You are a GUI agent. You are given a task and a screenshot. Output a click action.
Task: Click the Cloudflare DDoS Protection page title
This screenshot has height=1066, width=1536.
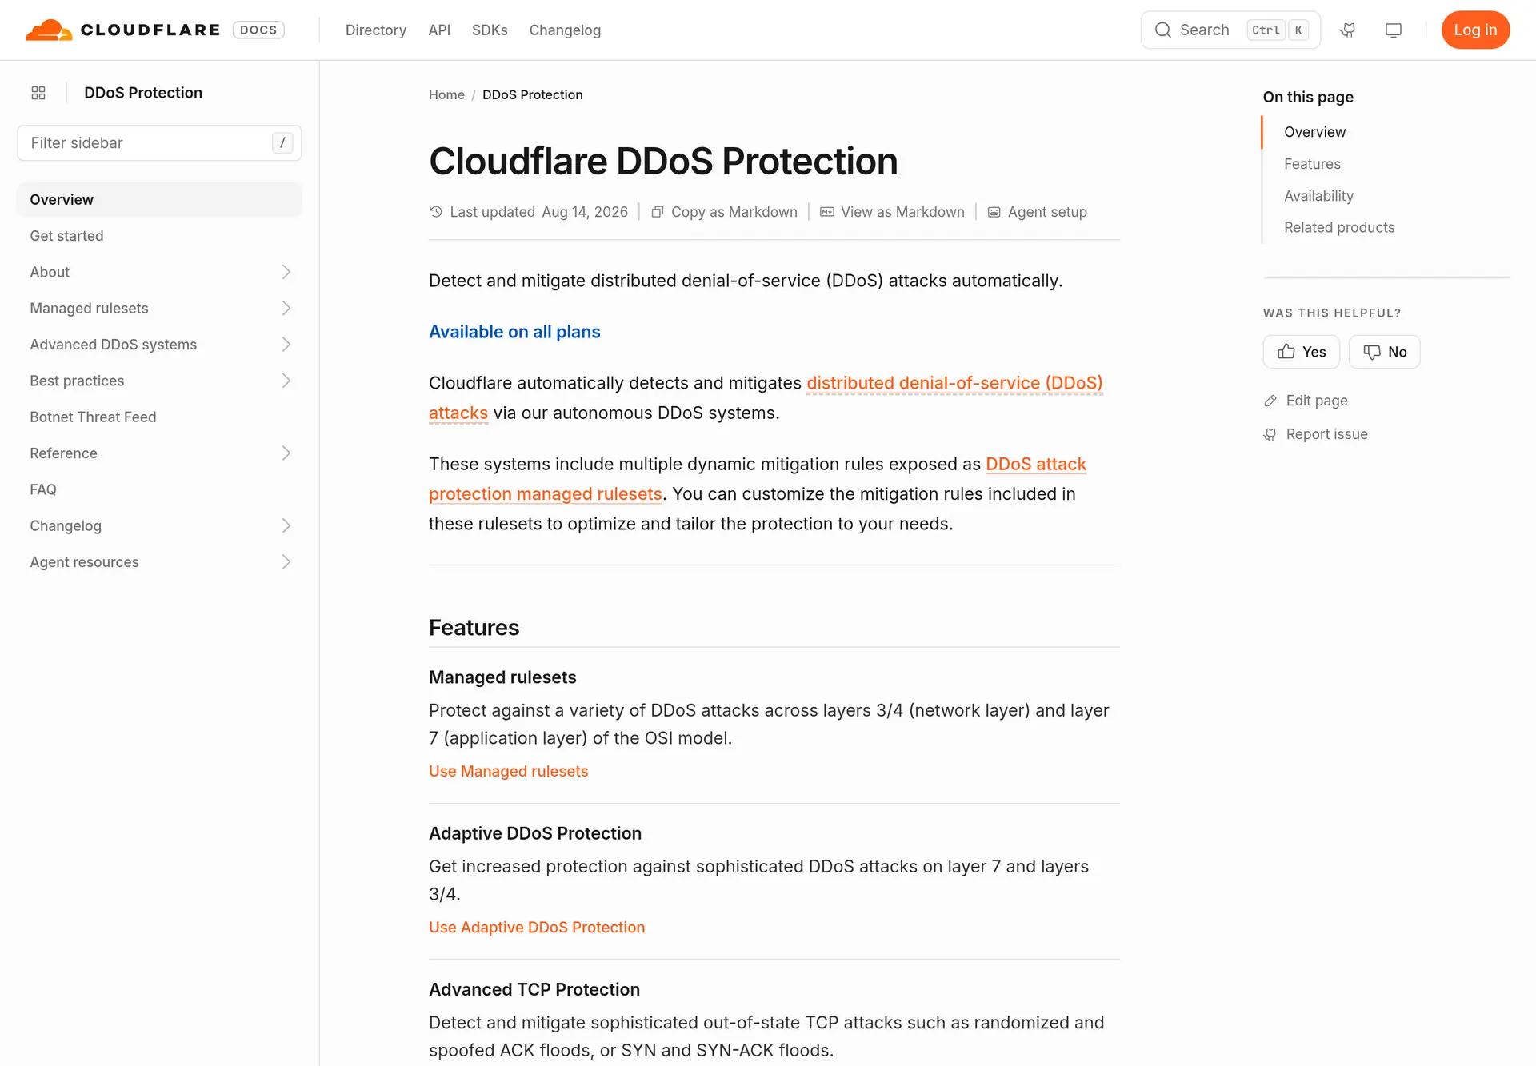tap(663, 161)
